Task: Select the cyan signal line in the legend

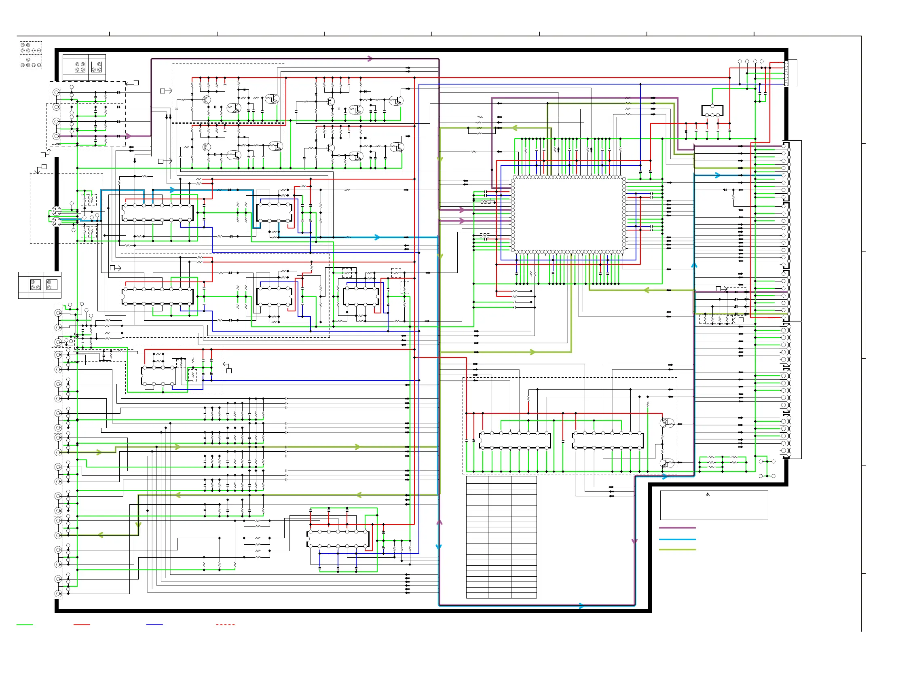Action: click(677, 539)
